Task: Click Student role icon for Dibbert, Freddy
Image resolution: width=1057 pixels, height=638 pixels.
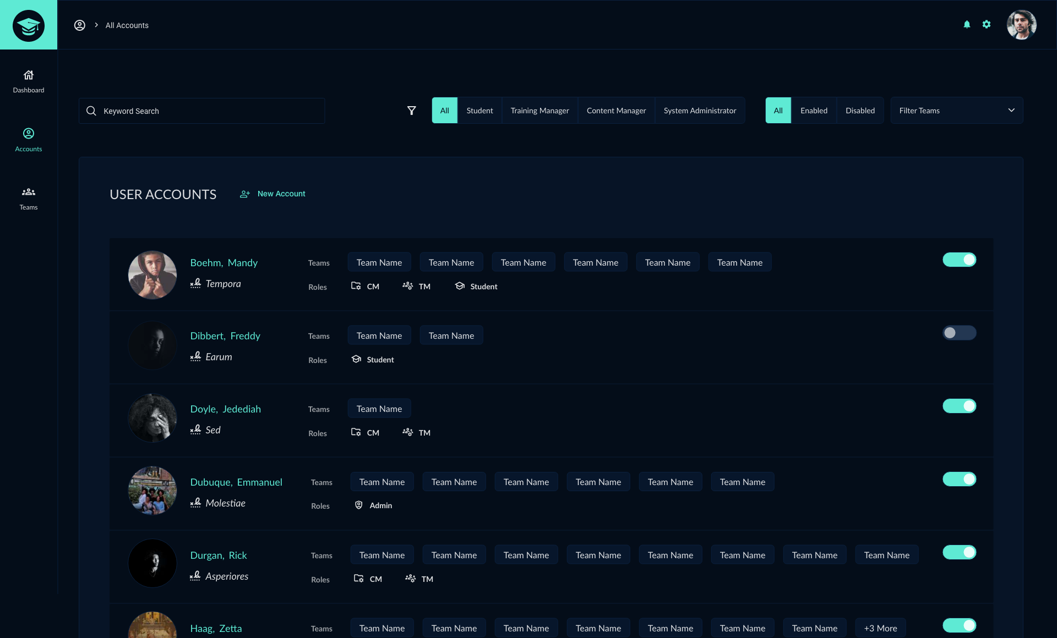Action: [x=356, y=359]
